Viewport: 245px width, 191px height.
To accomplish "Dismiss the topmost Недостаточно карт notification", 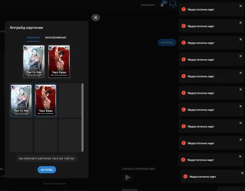I will 241,6.
